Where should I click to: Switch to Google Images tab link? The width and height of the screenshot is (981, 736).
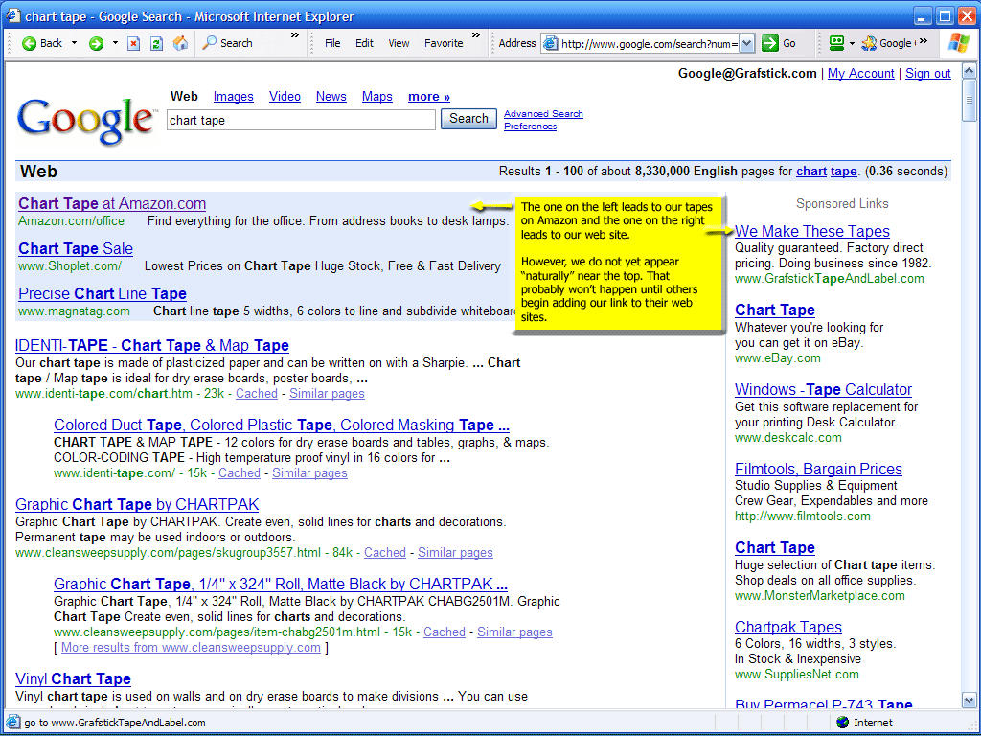(x=233, y=96)
